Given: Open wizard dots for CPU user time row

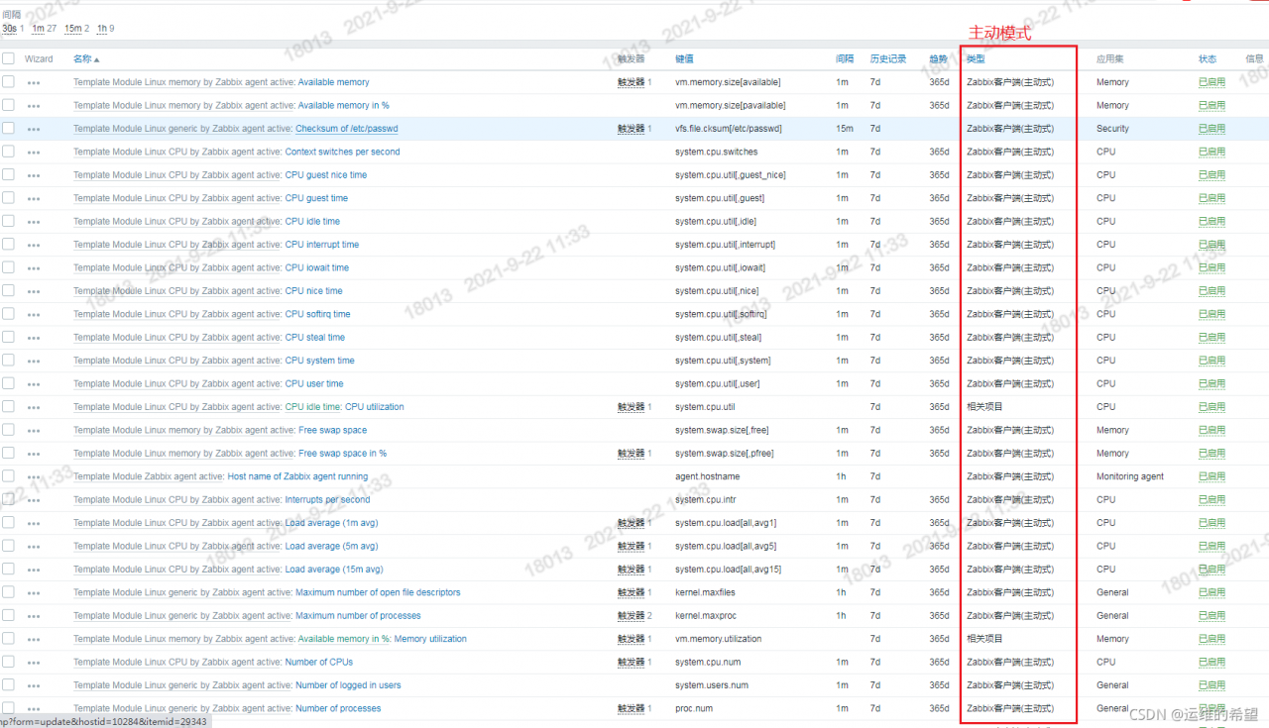Looking at the screenshot, I should pos(34,384).
